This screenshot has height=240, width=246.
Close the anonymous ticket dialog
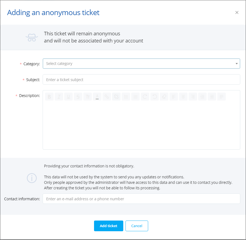(237, 12)
